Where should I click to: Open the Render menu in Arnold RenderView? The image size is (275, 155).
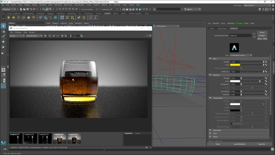click(32, 32)
